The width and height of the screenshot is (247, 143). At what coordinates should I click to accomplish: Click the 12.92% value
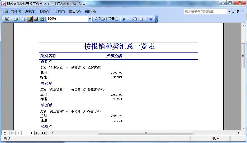pyautogui.click(x=117, y=77)
